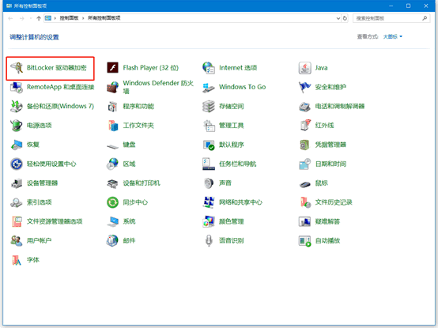Open 网络和共享中心 icon
This screenshot has height=328, width=438.
point(209,202)
